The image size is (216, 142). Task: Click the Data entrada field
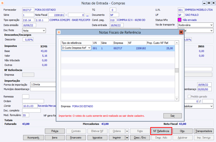click(x=117, y=25)
